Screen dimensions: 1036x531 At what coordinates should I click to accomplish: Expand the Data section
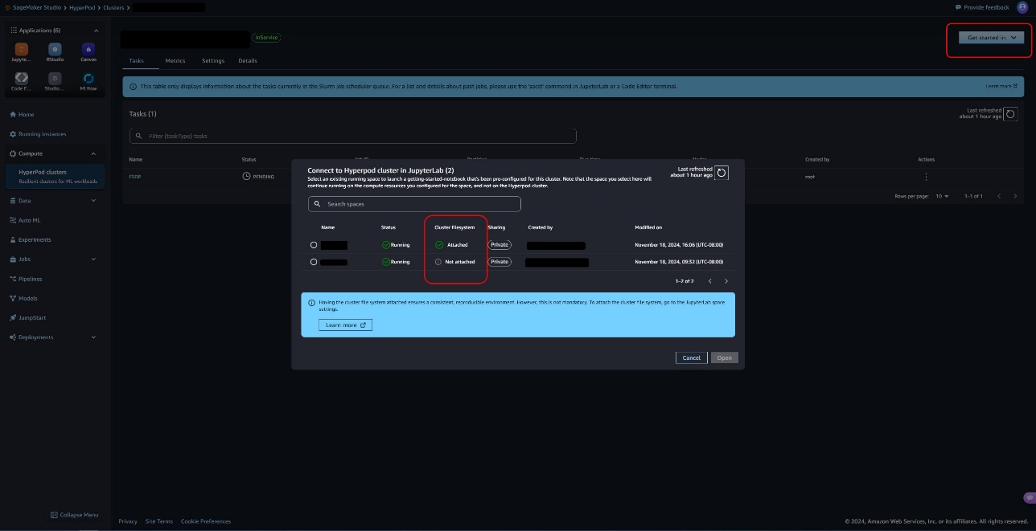point(93,201)
